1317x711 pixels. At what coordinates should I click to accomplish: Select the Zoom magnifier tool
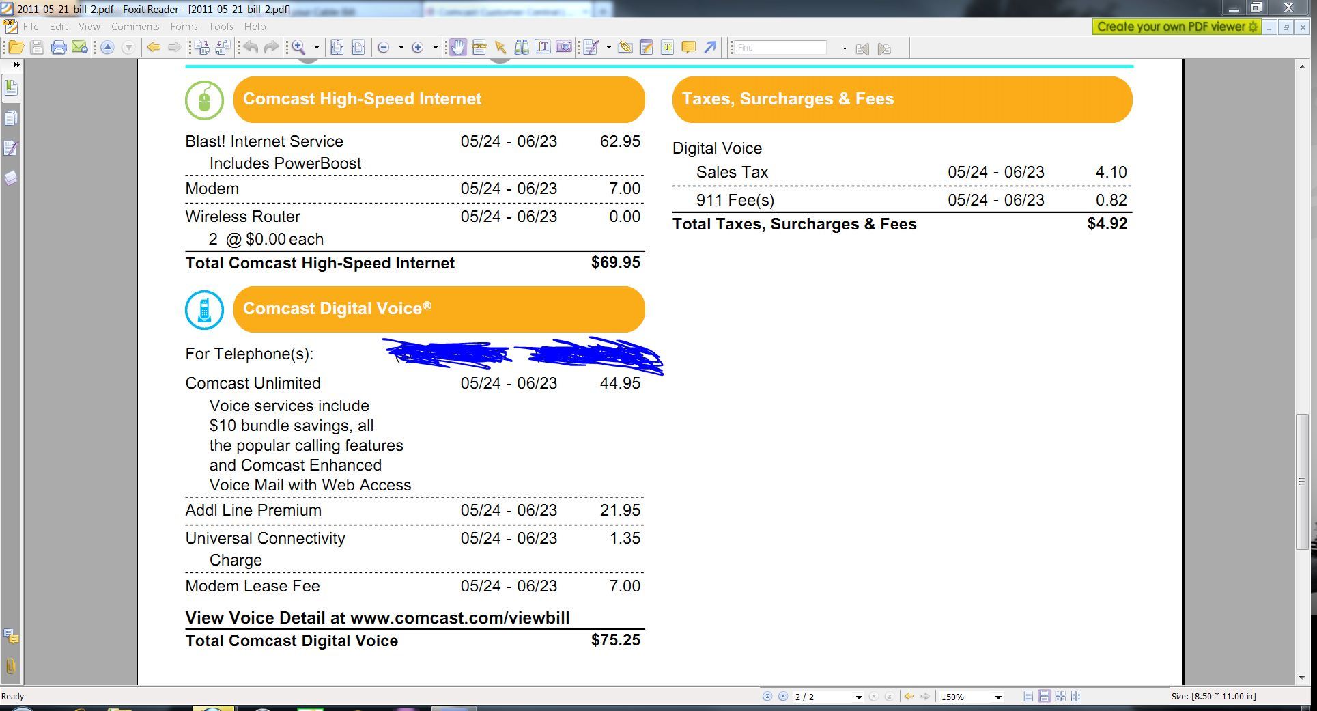click(x=298, y=47)
